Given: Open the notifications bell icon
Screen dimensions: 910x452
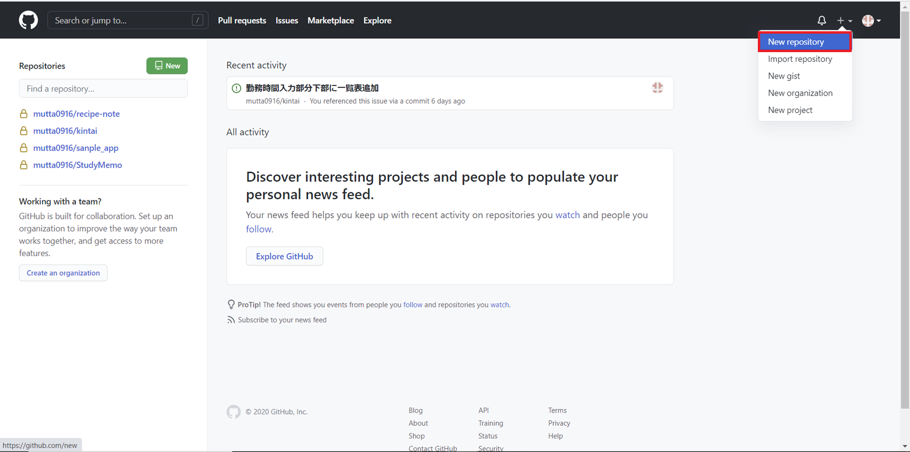Looking at the screenshot, I should [x=822, y=20].
